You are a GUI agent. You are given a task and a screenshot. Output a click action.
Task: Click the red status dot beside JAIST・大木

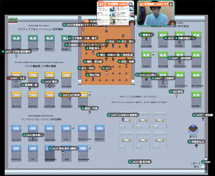9,78
